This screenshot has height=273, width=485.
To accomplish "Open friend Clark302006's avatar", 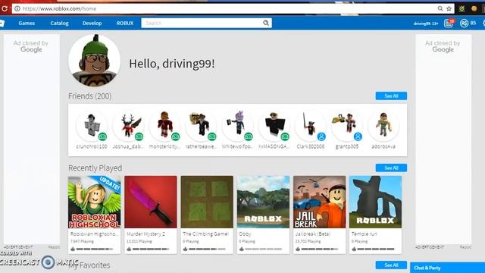I will 311,126.
